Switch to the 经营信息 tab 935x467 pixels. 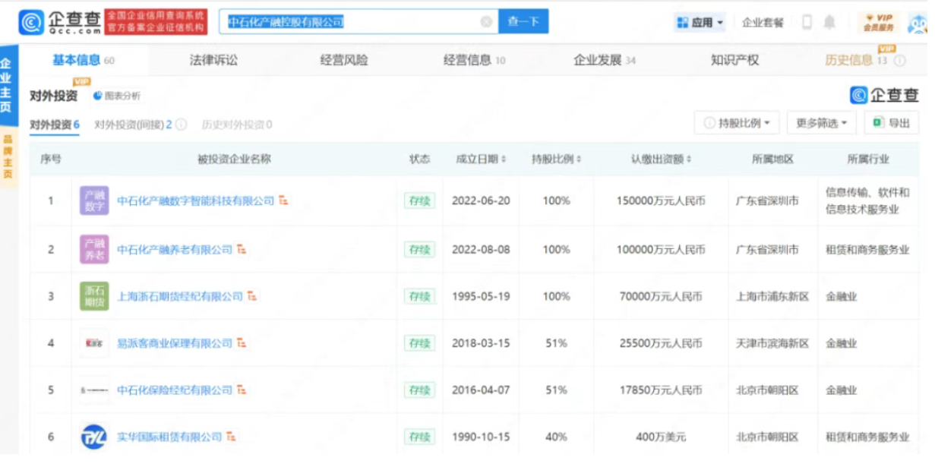pos(475,60)
